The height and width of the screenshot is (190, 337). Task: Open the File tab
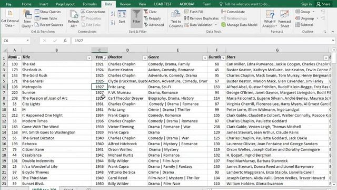click(8, 4)
